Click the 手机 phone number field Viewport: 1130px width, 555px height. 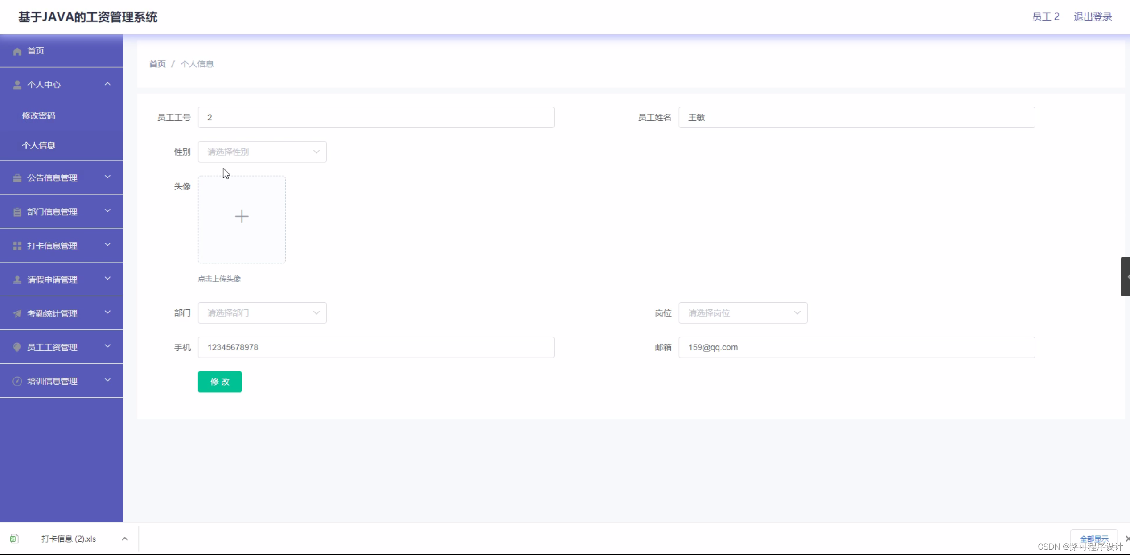376,347
